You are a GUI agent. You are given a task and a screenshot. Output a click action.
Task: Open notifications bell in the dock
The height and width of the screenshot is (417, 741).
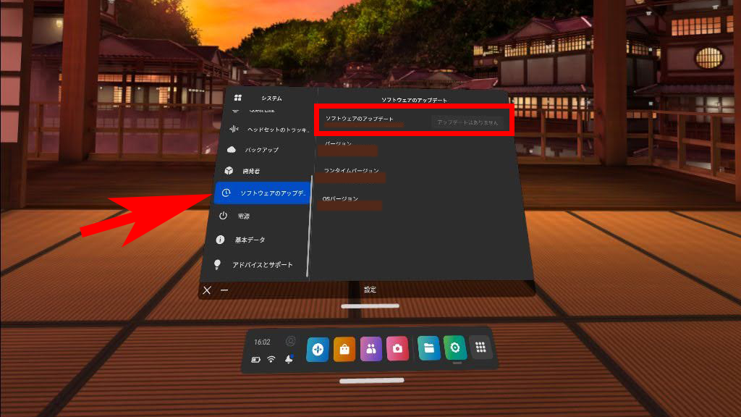coord(289,359)
